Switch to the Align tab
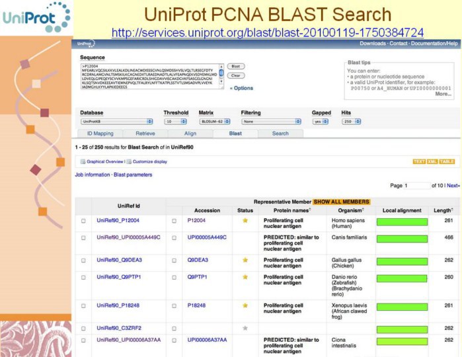This screenshot has width=462, height=357. point(190,133)
